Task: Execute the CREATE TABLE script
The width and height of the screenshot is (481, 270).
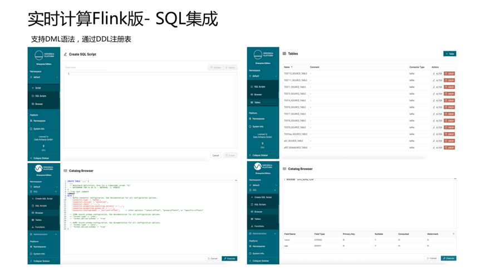Action: pyautogui.click(x=229, y=259)
